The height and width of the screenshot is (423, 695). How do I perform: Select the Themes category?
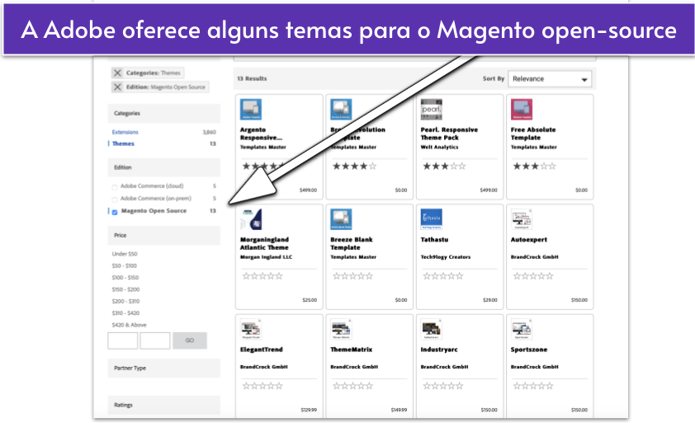click(123, 143)
